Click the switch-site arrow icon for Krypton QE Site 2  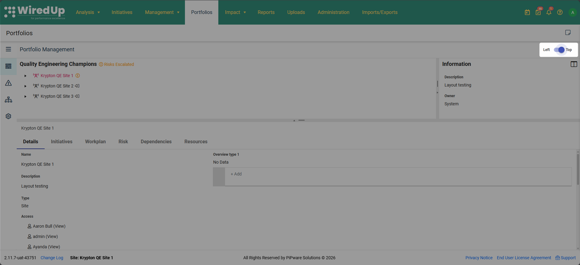point(77,86)
